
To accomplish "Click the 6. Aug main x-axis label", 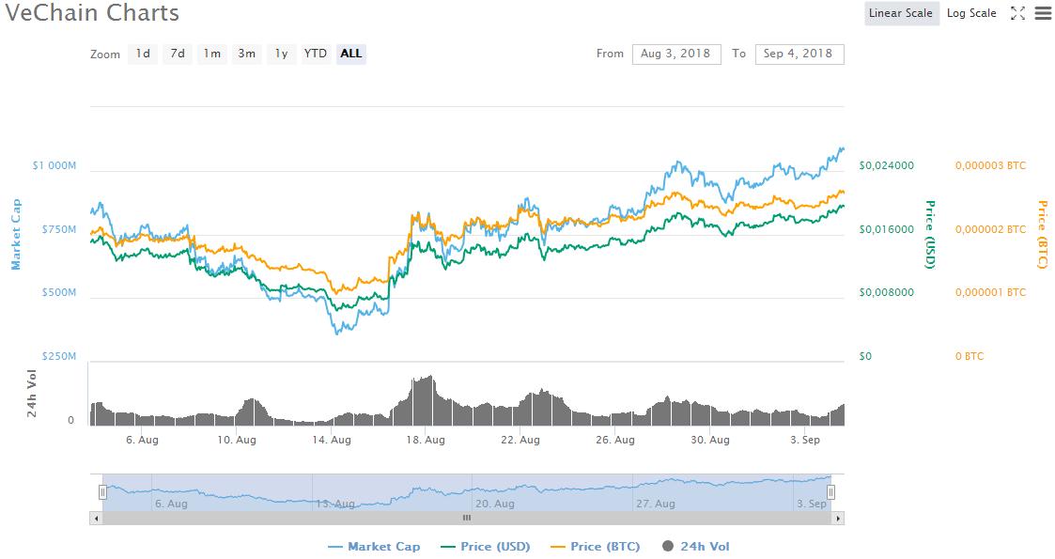I will (x=143, y=440).
